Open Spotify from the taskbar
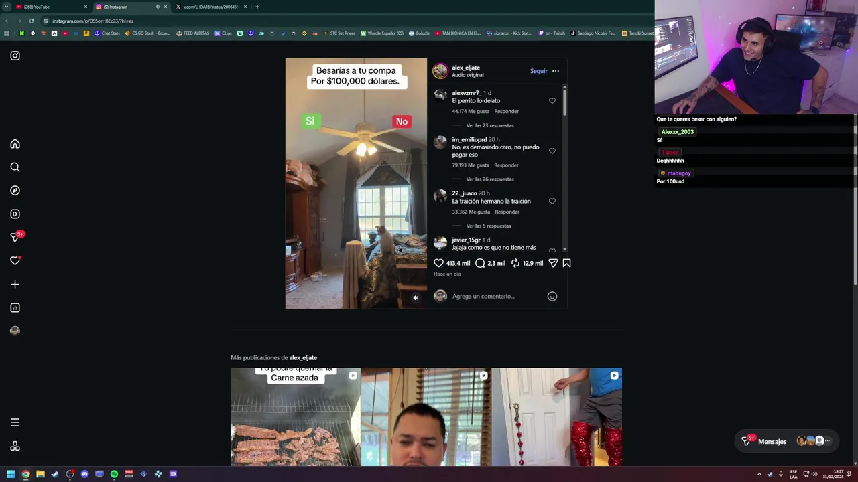Viewport: 858px width, 482px height. (x=114, y=474)
